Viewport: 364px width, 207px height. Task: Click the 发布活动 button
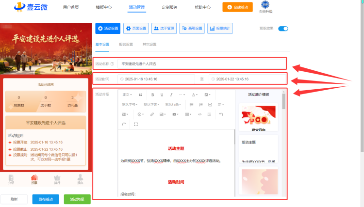click(46, 199)
